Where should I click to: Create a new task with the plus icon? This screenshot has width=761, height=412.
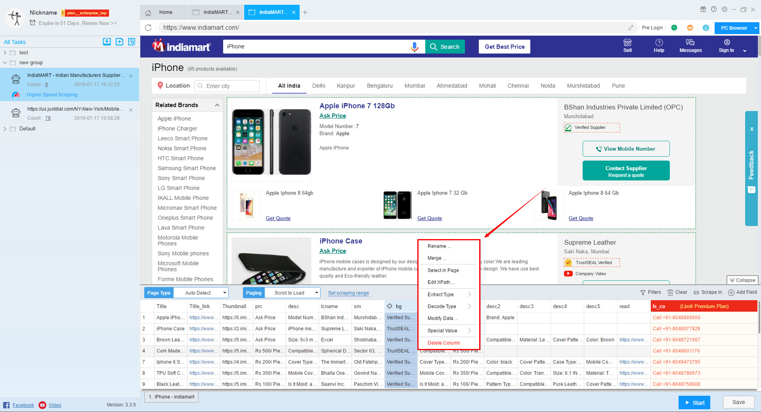(x=119, y=42)
